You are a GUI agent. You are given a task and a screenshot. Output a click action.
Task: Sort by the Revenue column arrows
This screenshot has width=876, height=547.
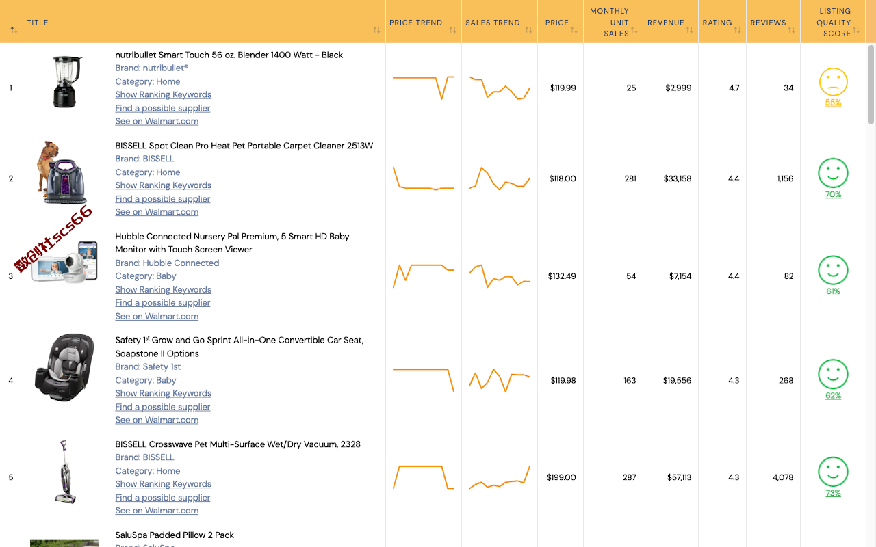[x=690, y=30]
